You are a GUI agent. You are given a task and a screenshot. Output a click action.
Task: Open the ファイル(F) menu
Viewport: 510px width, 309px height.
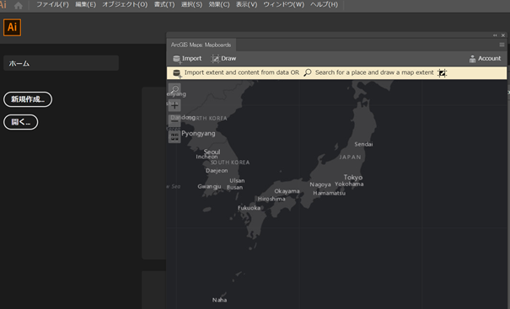[x=52, y=4]
